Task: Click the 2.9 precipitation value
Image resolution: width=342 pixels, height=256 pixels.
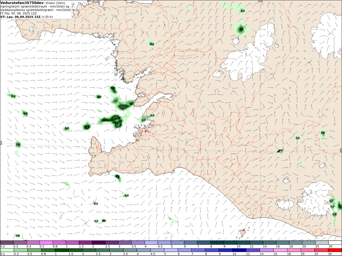Action: point(117,118)
